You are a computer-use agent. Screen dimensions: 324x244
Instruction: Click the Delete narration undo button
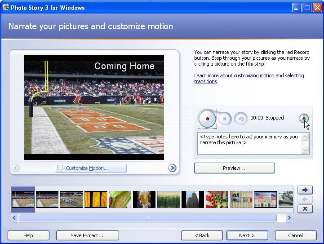(x=241, y=119)
